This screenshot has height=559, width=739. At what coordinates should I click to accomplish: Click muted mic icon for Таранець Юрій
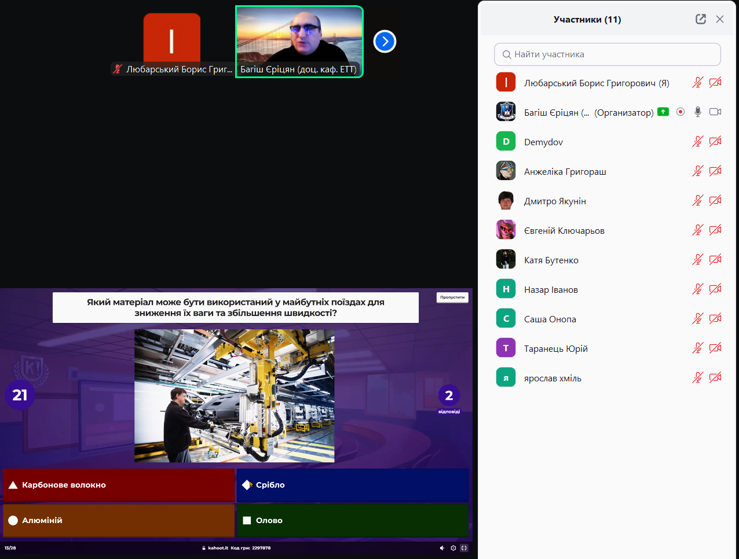coord(698,348)
